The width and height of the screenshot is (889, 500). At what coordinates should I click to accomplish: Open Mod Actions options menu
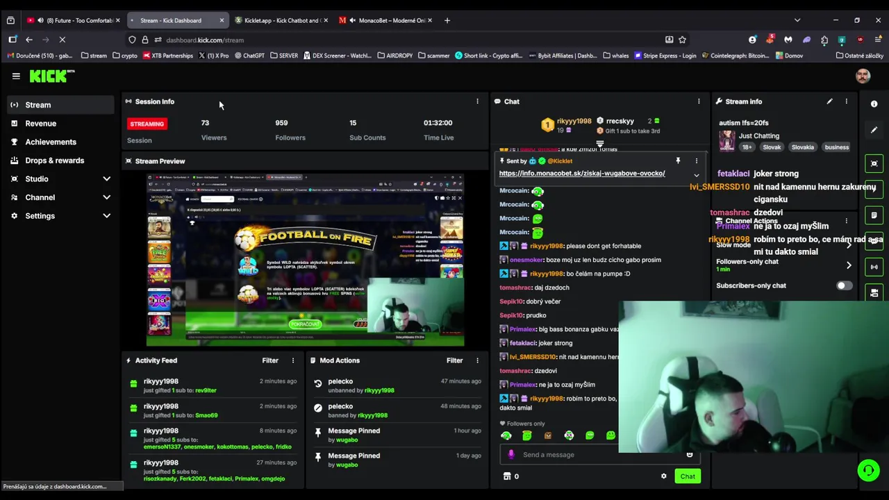point(477,360)
